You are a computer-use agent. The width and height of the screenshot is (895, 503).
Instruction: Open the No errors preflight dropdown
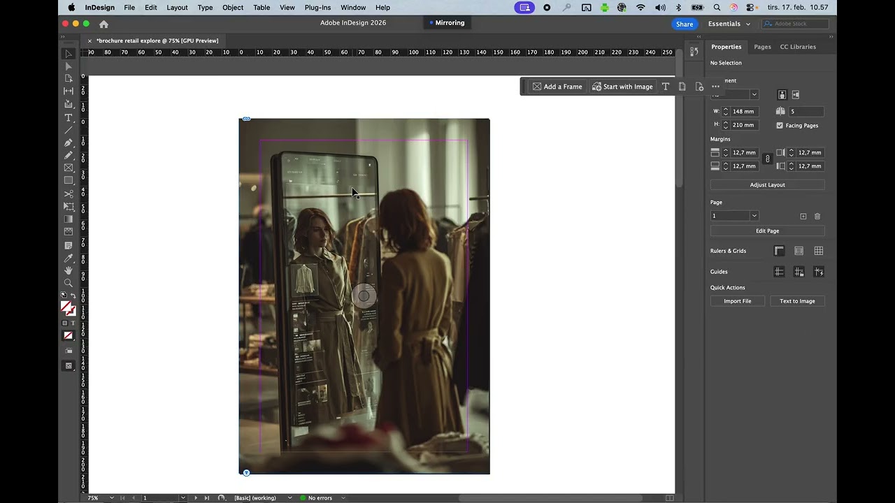click(343, 498)
